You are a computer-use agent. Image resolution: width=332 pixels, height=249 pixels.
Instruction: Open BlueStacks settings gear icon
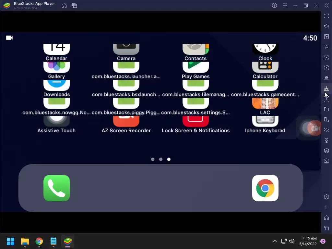pyautogui.click(x=326, y=197)
